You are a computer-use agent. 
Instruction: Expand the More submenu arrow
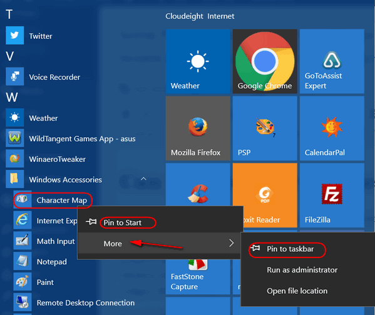(231, 243)
